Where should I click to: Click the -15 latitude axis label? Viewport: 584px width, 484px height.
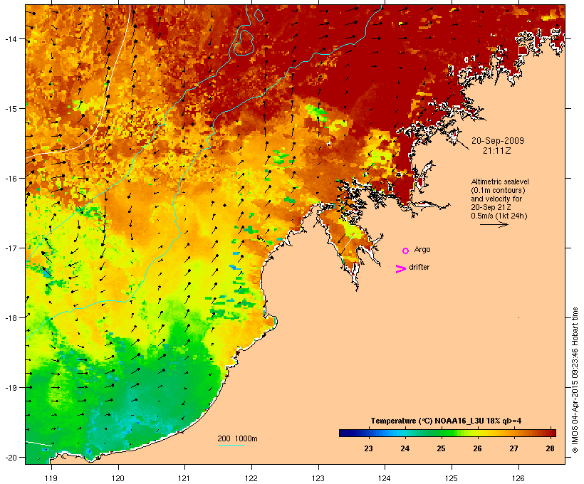[x=11, y=109]
